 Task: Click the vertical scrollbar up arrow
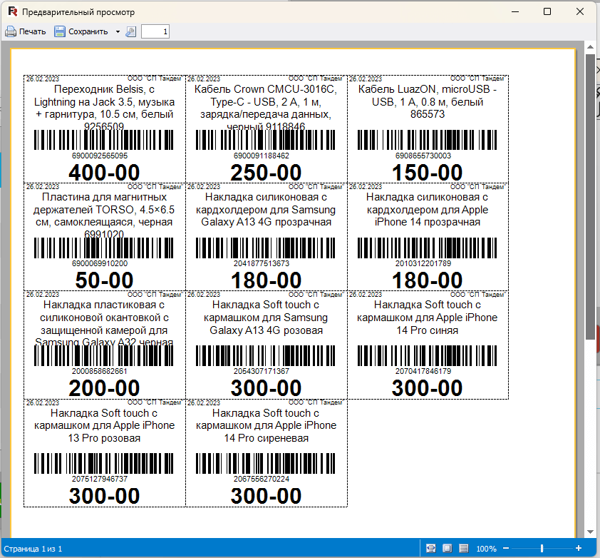pyautogui.click(x=590, y=46)
